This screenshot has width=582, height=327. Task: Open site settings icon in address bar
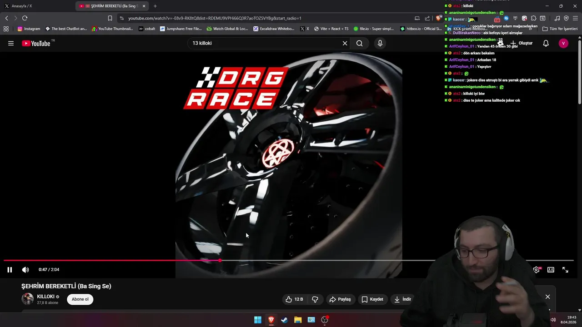click(x=122, y=18)
